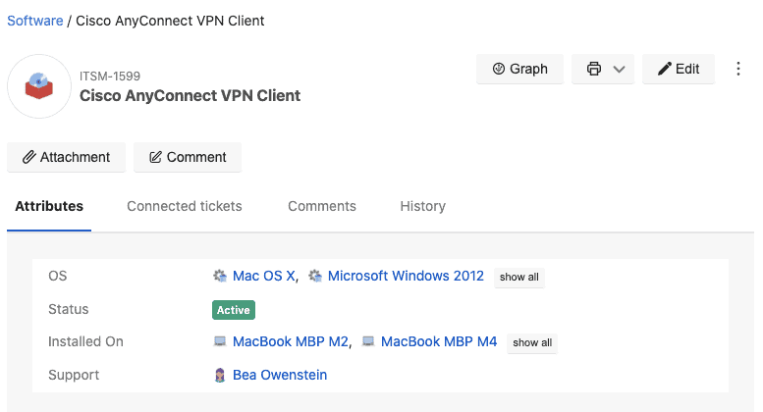763x412 pixels.
Task: Click the gear icon beside Mac OS X
Action: click(x=220, y=276)
